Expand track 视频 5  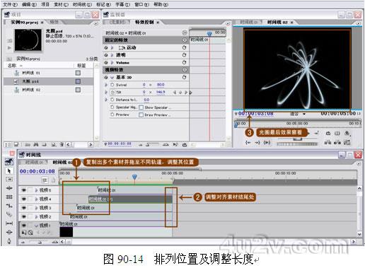[36, 190]
